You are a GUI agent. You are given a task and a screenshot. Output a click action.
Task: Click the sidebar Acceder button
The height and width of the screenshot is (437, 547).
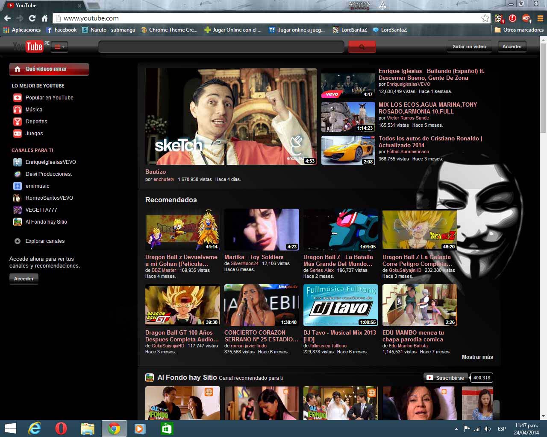pos(24,279)
